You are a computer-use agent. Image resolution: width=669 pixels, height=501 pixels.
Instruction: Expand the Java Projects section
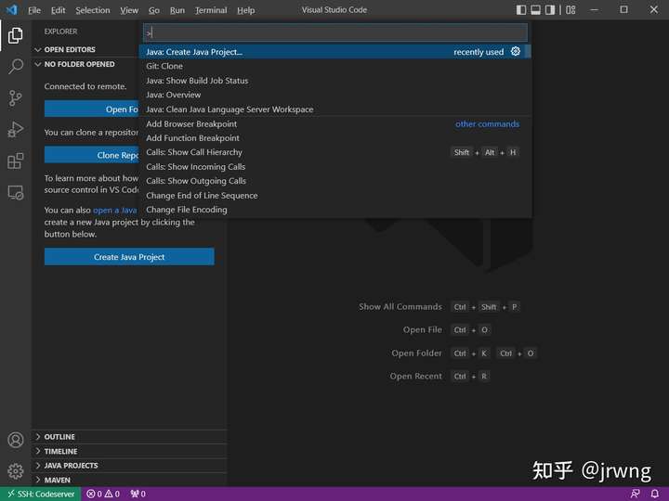pyautogui.click(x=129, y=466)
